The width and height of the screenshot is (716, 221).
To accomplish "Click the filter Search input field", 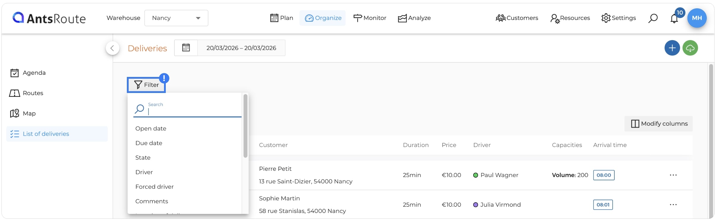I will point(187,109).
